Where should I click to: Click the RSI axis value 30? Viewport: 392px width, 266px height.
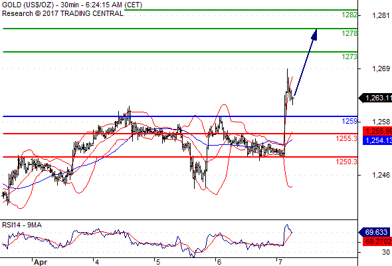click(x=386, y=252)
